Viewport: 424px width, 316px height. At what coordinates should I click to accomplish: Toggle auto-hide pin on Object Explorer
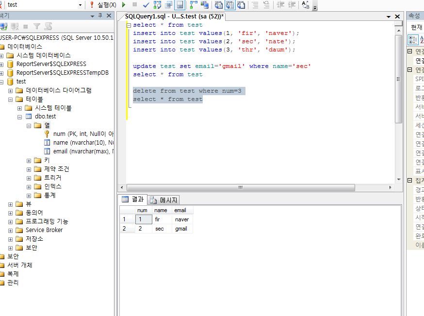[x=100, y=16]
